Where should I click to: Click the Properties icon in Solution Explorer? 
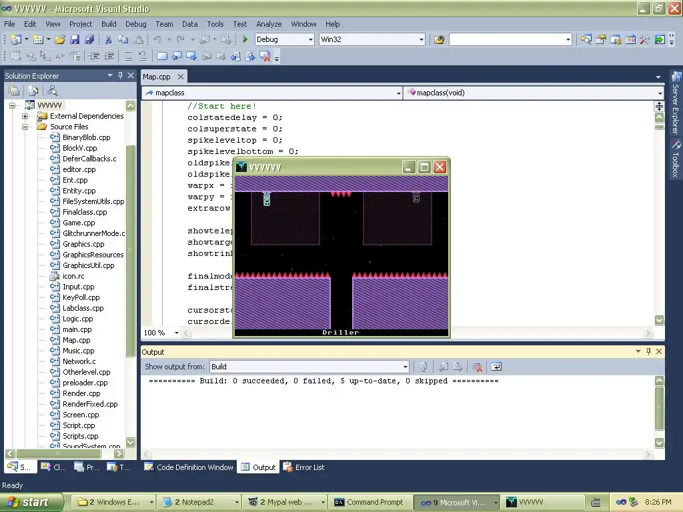(x=14, y=91)
